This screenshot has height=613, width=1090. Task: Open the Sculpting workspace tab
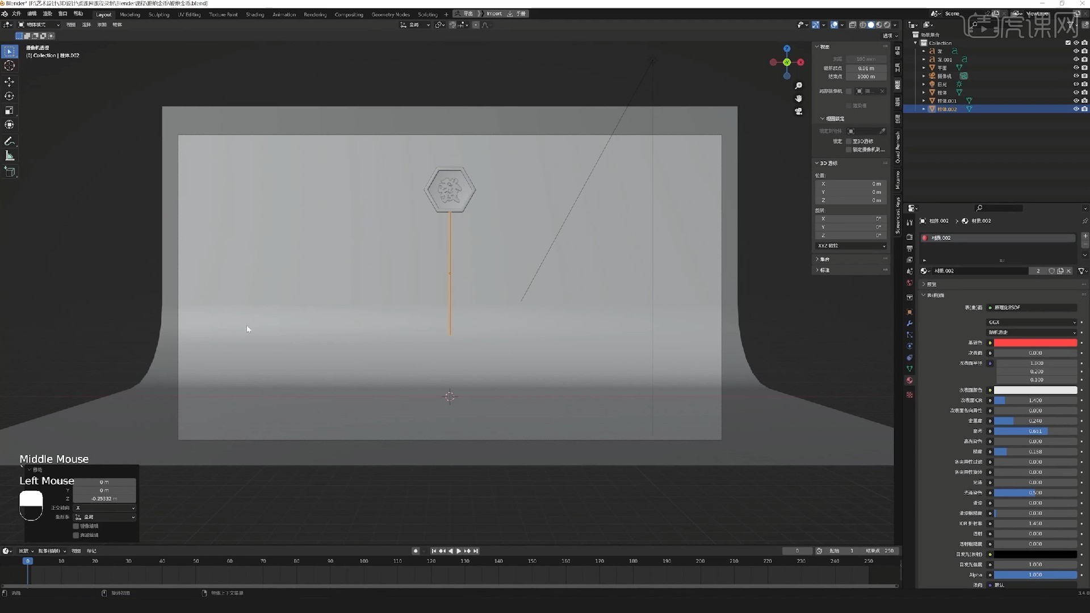click(x=159, y=14)
